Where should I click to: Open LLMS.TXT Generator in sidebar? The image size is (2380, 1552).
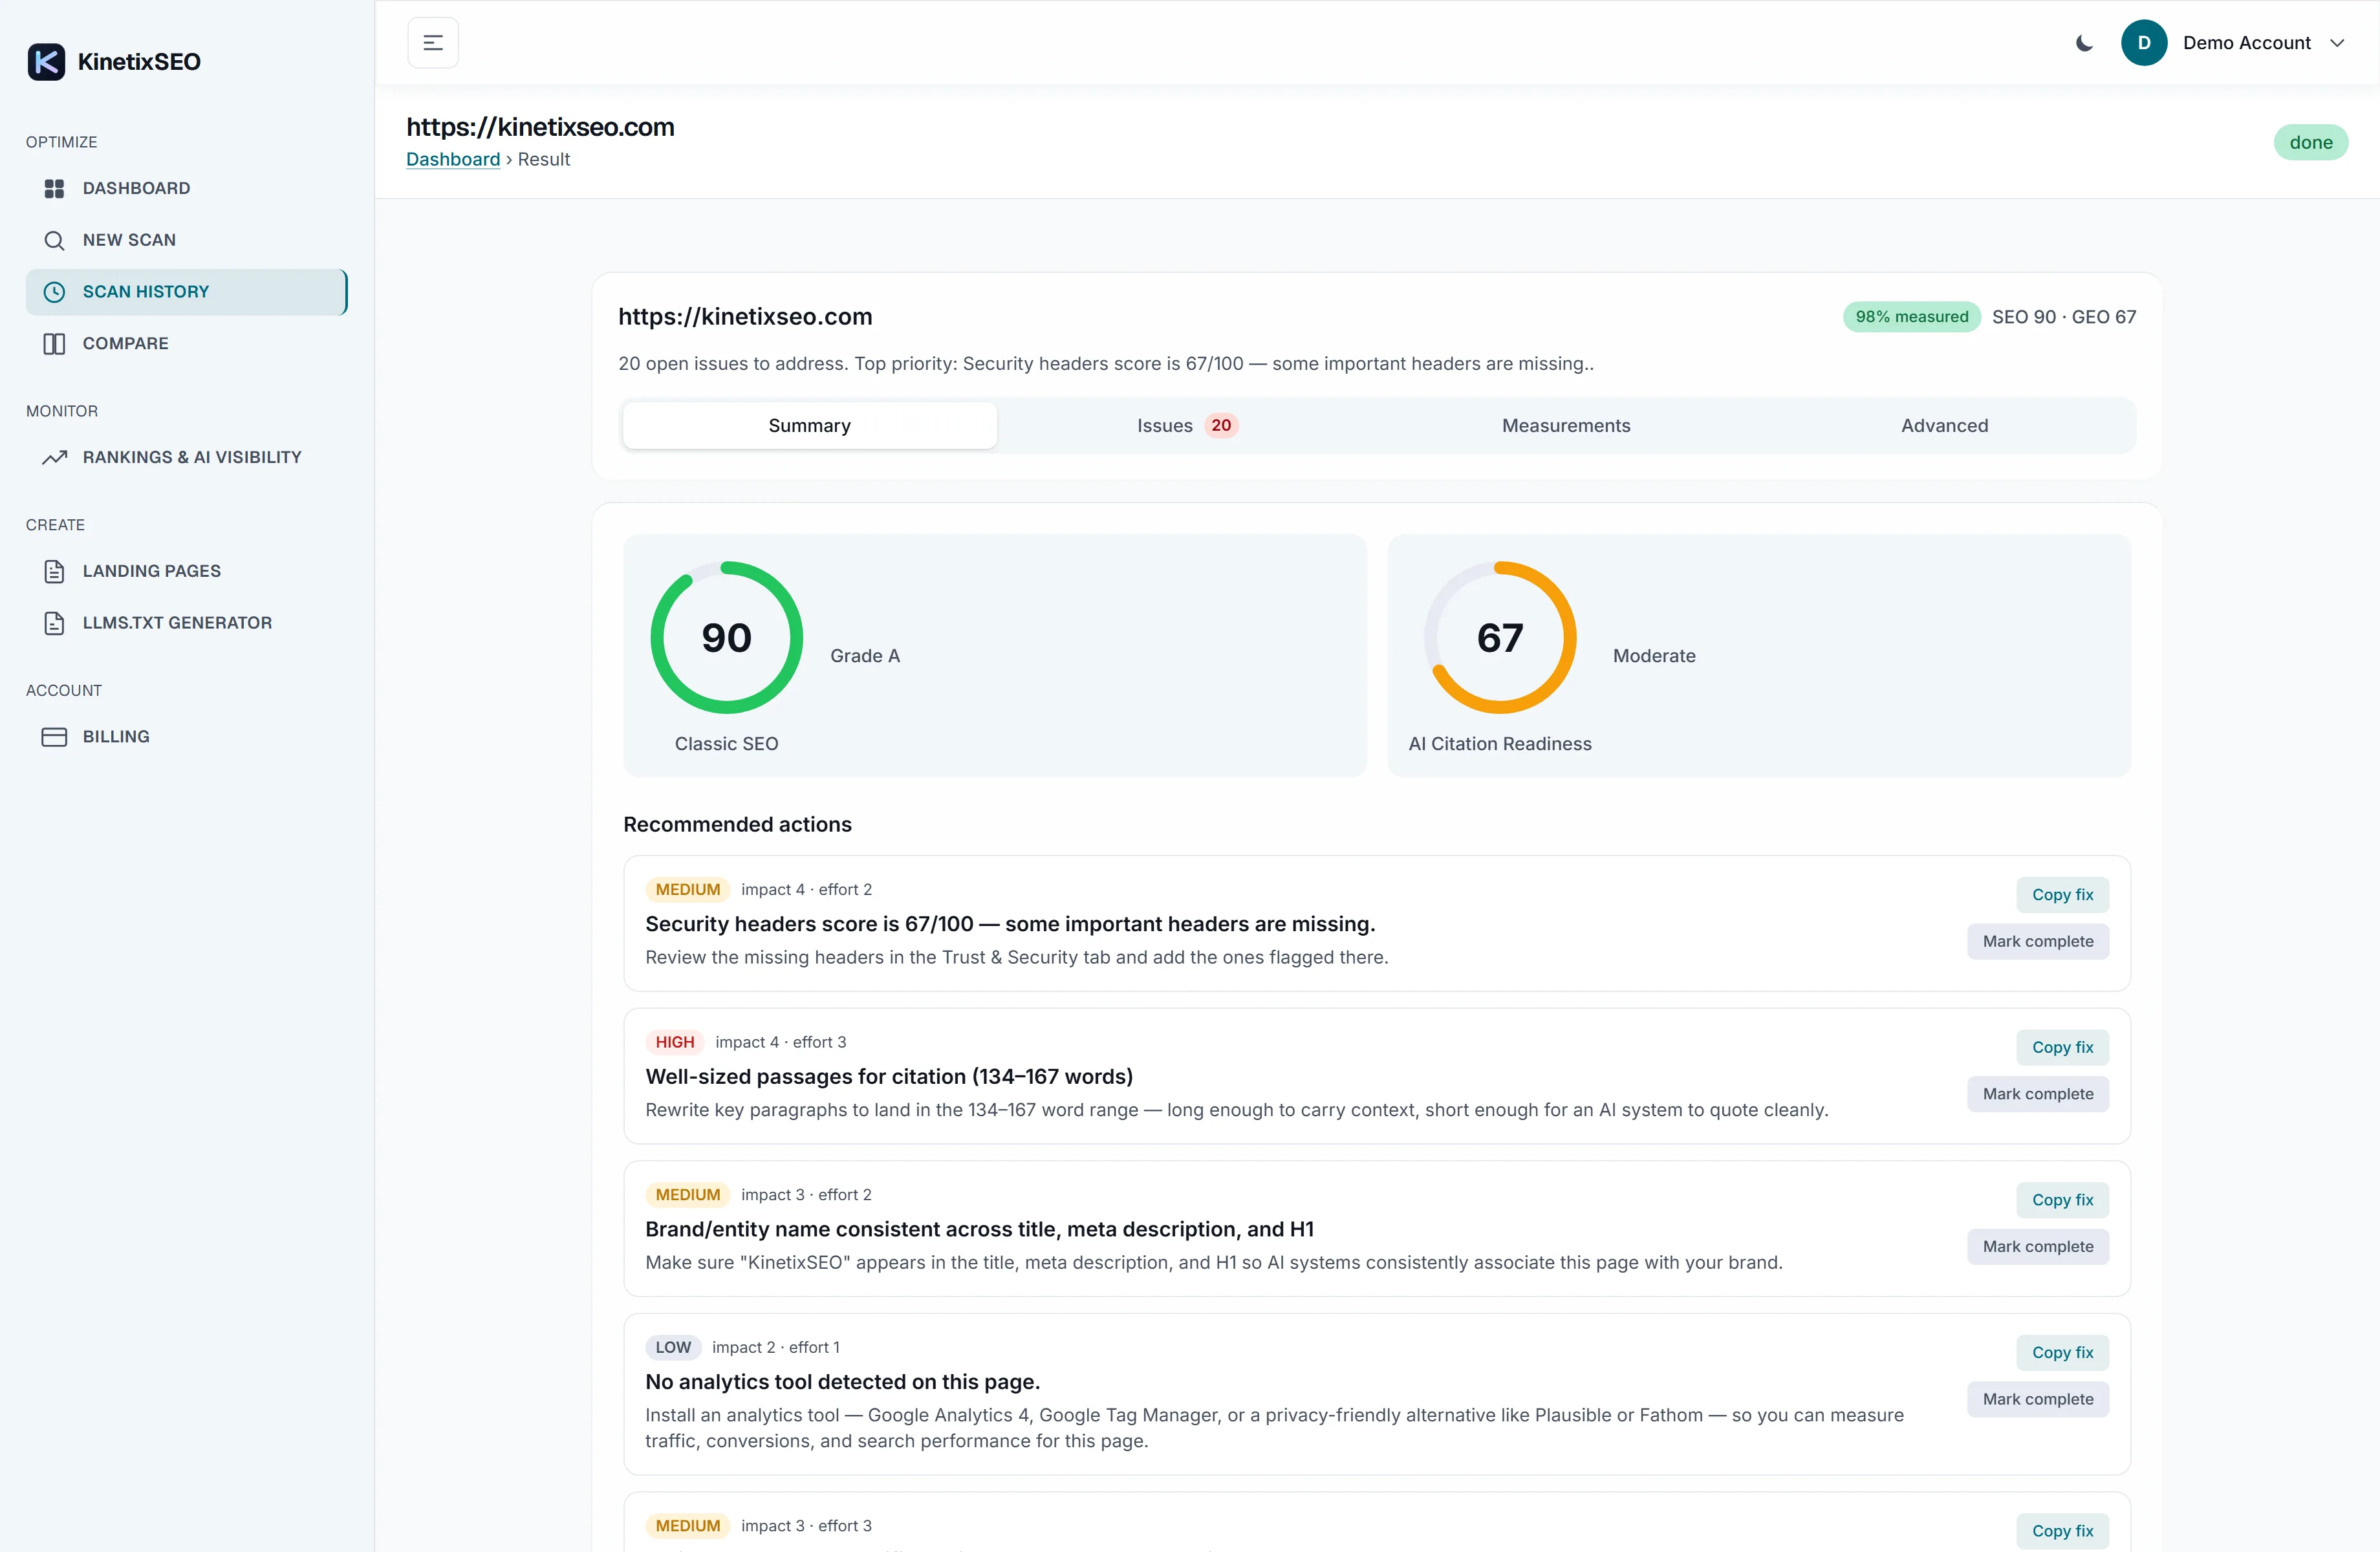pos(186,623)
